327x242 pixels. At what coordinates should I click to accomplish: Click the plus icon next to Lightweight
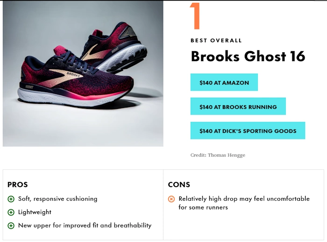tap(11, 212)
